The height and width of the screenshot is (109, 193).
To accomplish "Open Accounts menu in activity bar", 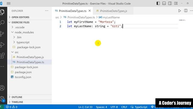I will pos(2,88).
